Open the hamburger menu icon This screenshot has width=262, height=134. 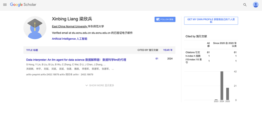click(x=5, y=5)
